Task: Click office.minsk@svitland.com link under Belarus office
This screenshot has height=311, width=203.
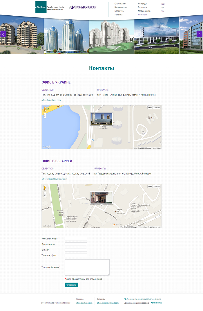Action: point(54,179)
